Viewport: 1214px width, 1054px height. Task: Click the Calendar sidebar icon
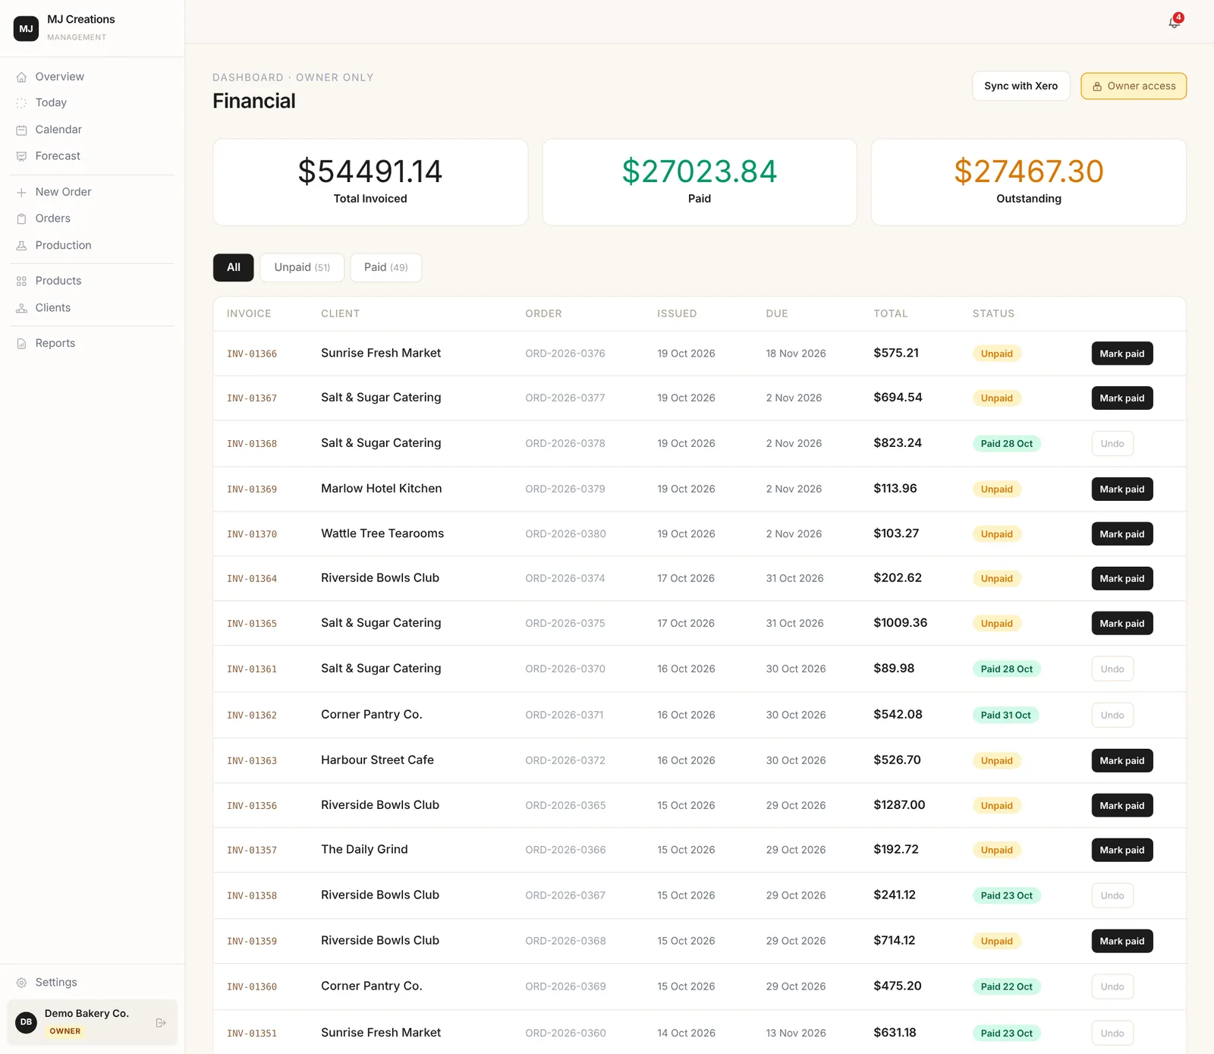(x=21, y=131)
